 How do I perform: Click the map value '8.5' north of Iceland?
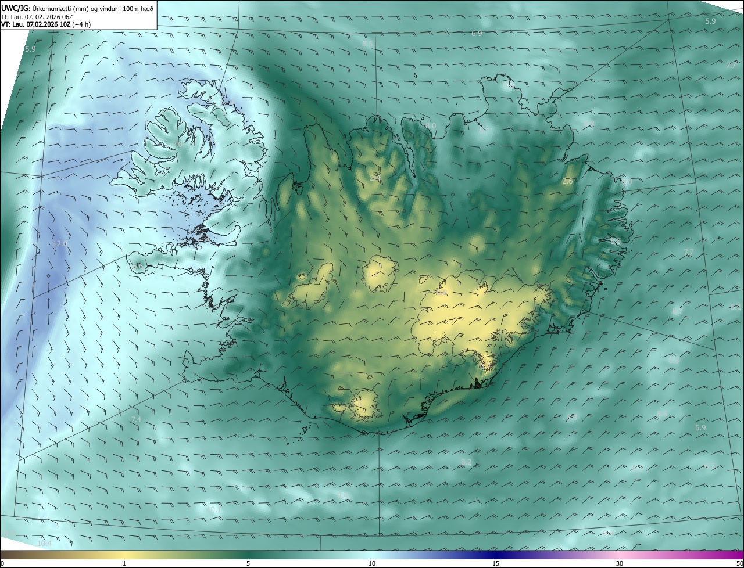point(367,44)
